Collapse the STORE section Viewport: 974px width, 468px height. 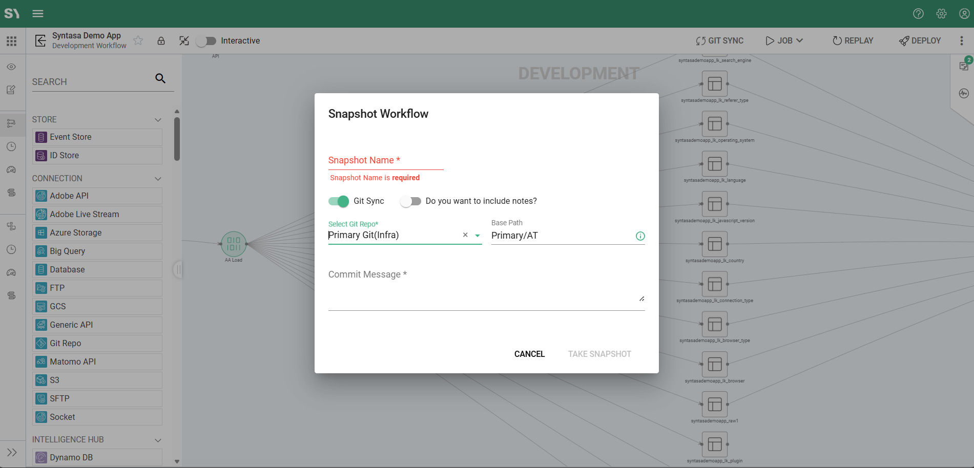pos(158,120)
